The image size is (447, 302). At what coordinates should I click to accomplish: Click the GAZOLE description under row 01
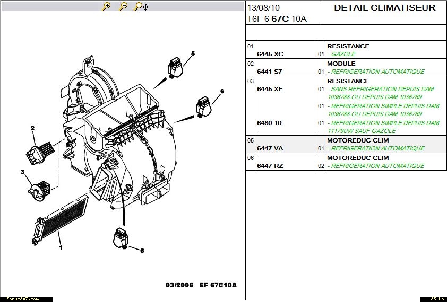(x=342, y=54)
